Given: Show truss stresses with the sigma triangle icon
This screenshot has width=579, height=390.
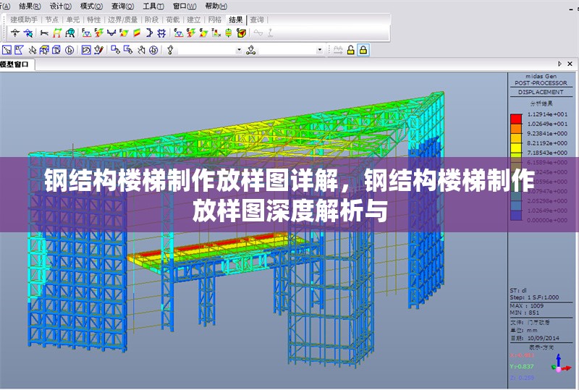Looking at the screenshot, I should (x=178, y=33).
